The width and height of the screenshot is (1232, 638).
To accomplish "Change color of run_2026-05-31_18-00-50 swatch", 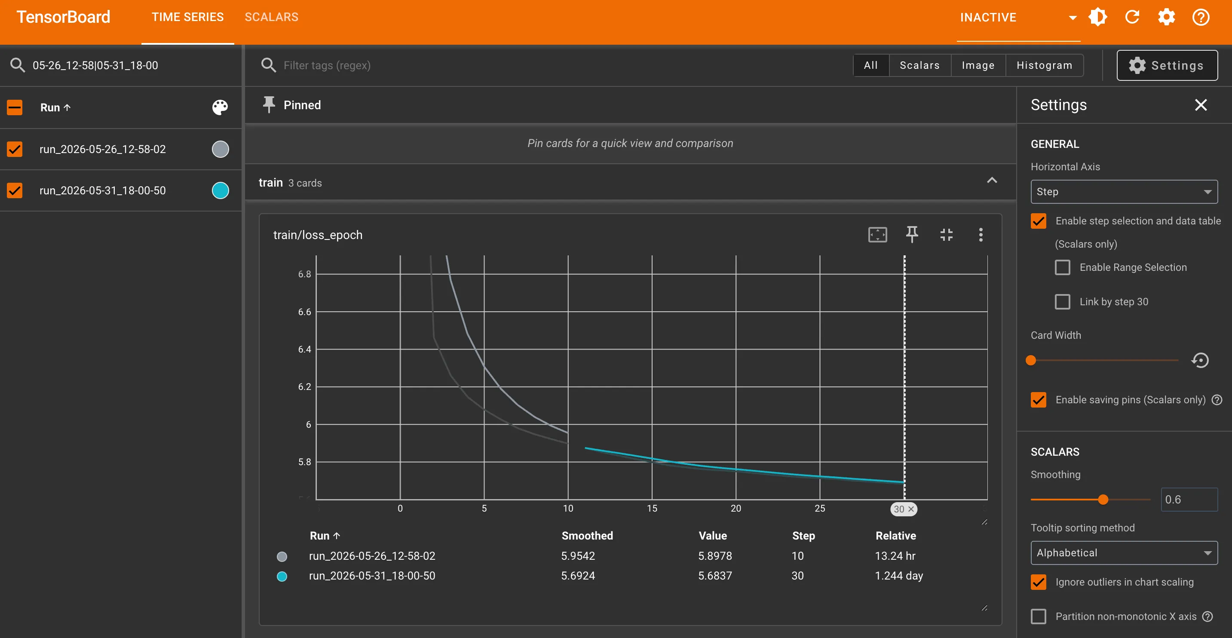I will tap(220, 190).
